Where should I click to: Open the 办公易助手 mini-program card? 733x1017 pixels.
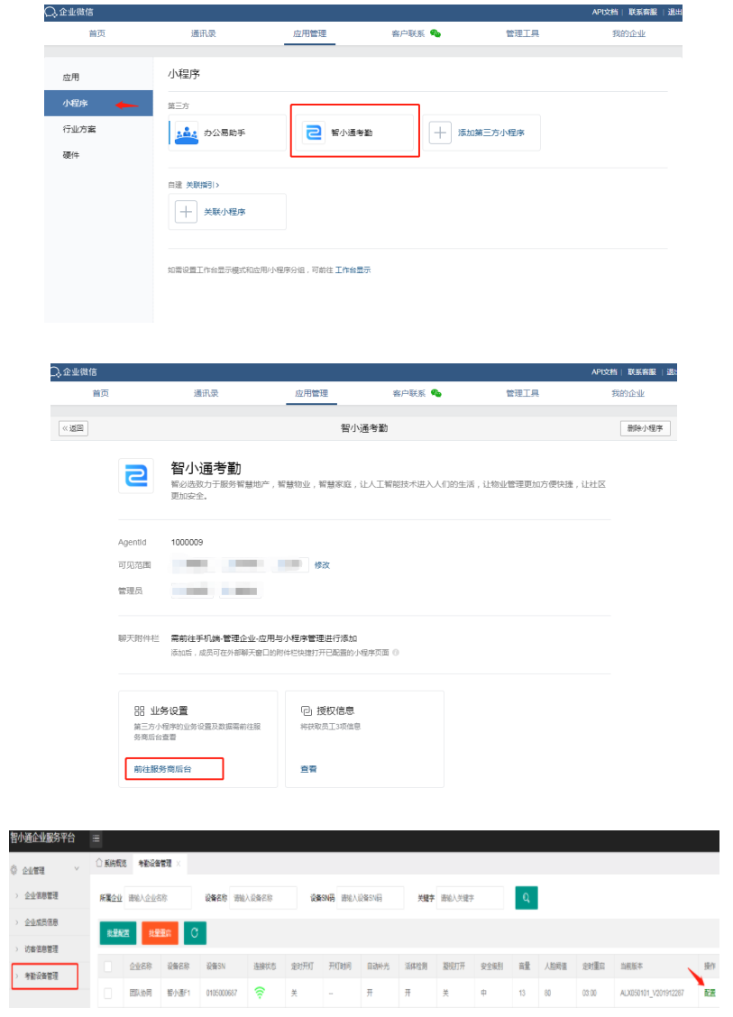(227, 133)
